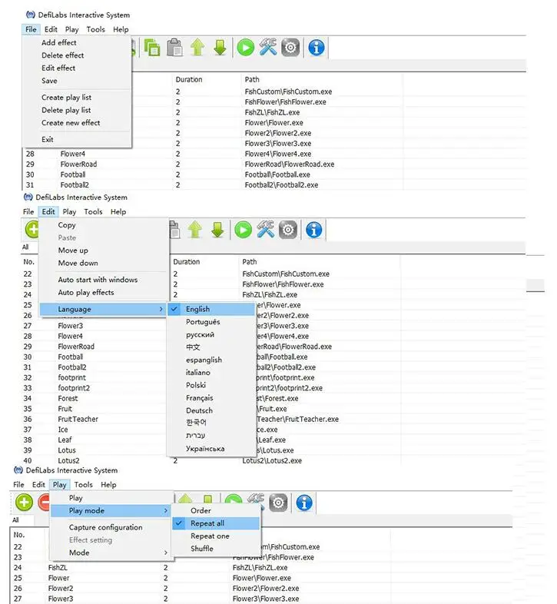Choose Exit from the File menu

[x=77, y=139]
